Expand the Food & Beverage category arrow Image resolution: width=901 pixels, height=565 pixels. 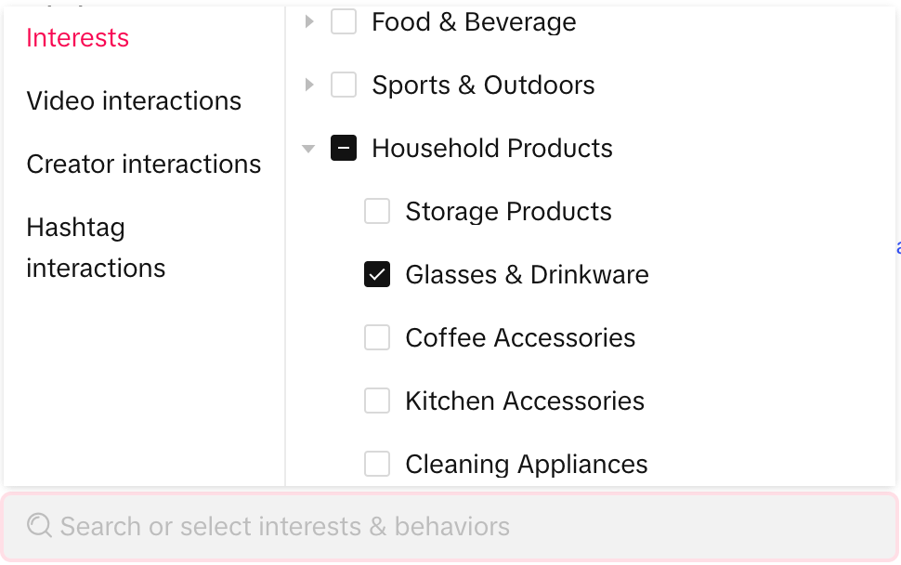(309, 21)
